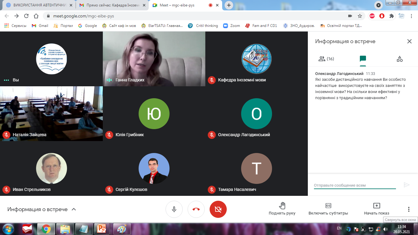Click your own conference logo avatar
This screenshot has height=235, width=418.
click(51, 59)
